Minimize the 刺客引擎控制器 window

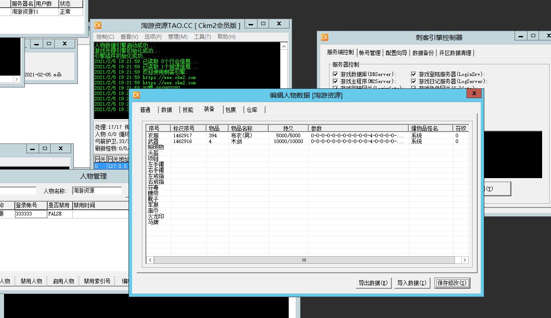519,36
